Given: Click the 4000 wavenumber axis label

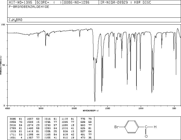Looking at the screenshot, I should pos(8,108).
